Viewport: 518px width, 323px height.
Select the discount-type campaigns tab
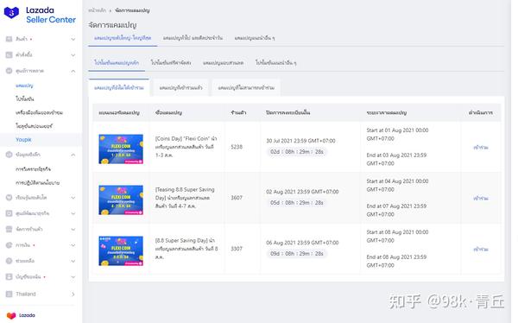click(224, 62)
